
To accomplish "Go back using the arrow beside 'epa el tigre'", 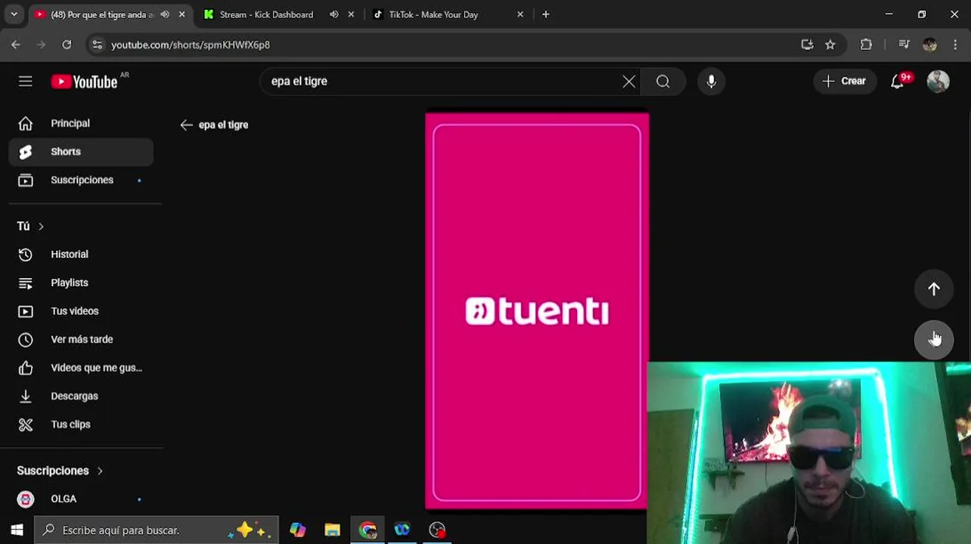I will 186,125.
